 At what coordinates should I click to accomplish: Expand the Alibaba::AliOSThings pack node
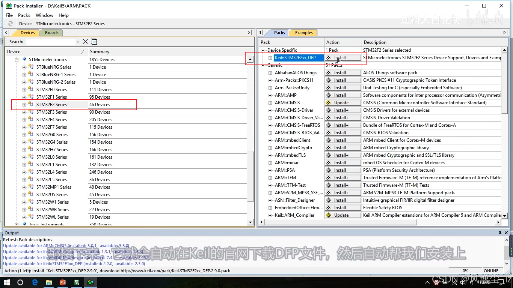pyautogui.click(x=270, y=73)
